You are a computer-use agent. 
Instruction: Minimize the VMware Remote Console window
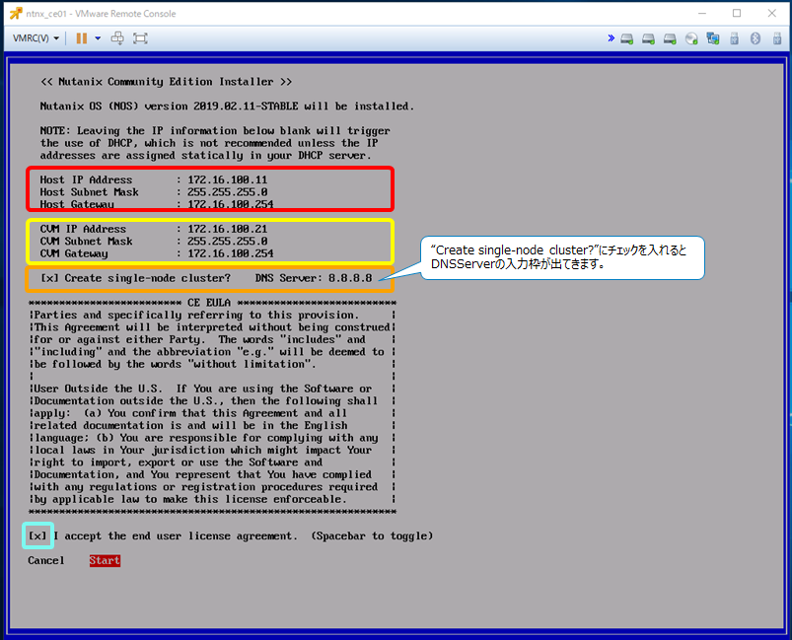pos(702,13)
